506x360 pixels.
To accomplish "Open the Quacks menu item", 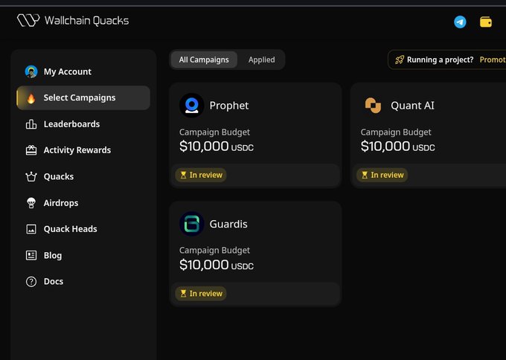I will click(83, 177).
